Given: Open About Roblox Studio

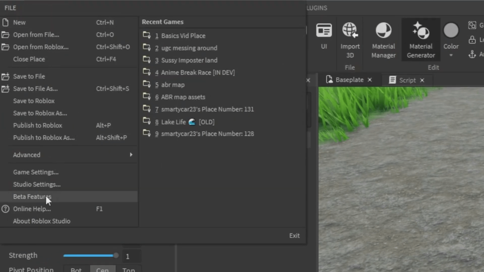Looking at the screenshot, I should pyautogui.click(x=42, y=221).
